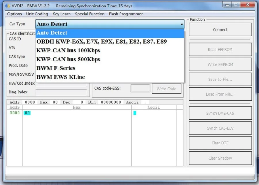The image size is (259, 185).
Task: Click the VVDI2 application icon in title bar
Action: [x=7, y=6]
